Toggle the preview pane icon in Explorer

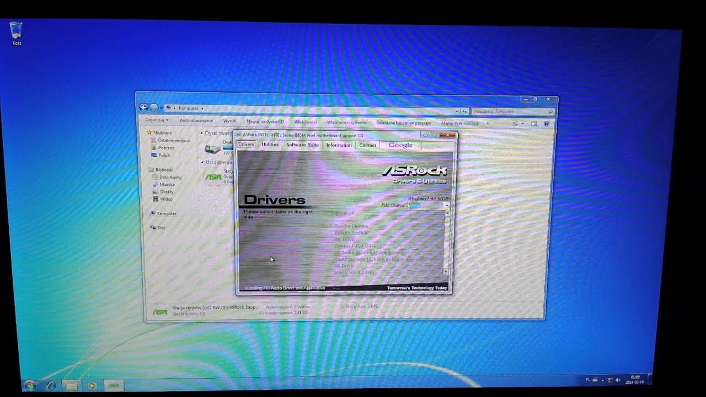pos(534,124)
